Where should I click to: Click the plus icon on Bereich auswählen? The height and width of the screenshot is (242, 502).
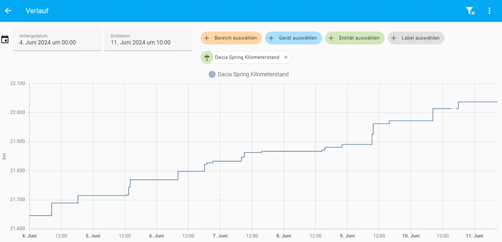point(207,38)
